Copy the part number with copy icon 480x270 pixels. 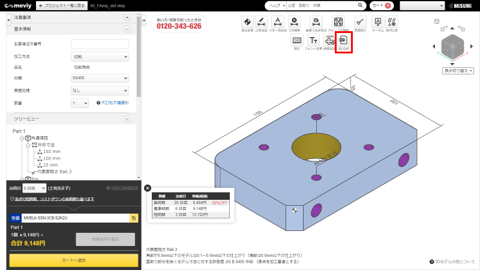coord(134,218)
